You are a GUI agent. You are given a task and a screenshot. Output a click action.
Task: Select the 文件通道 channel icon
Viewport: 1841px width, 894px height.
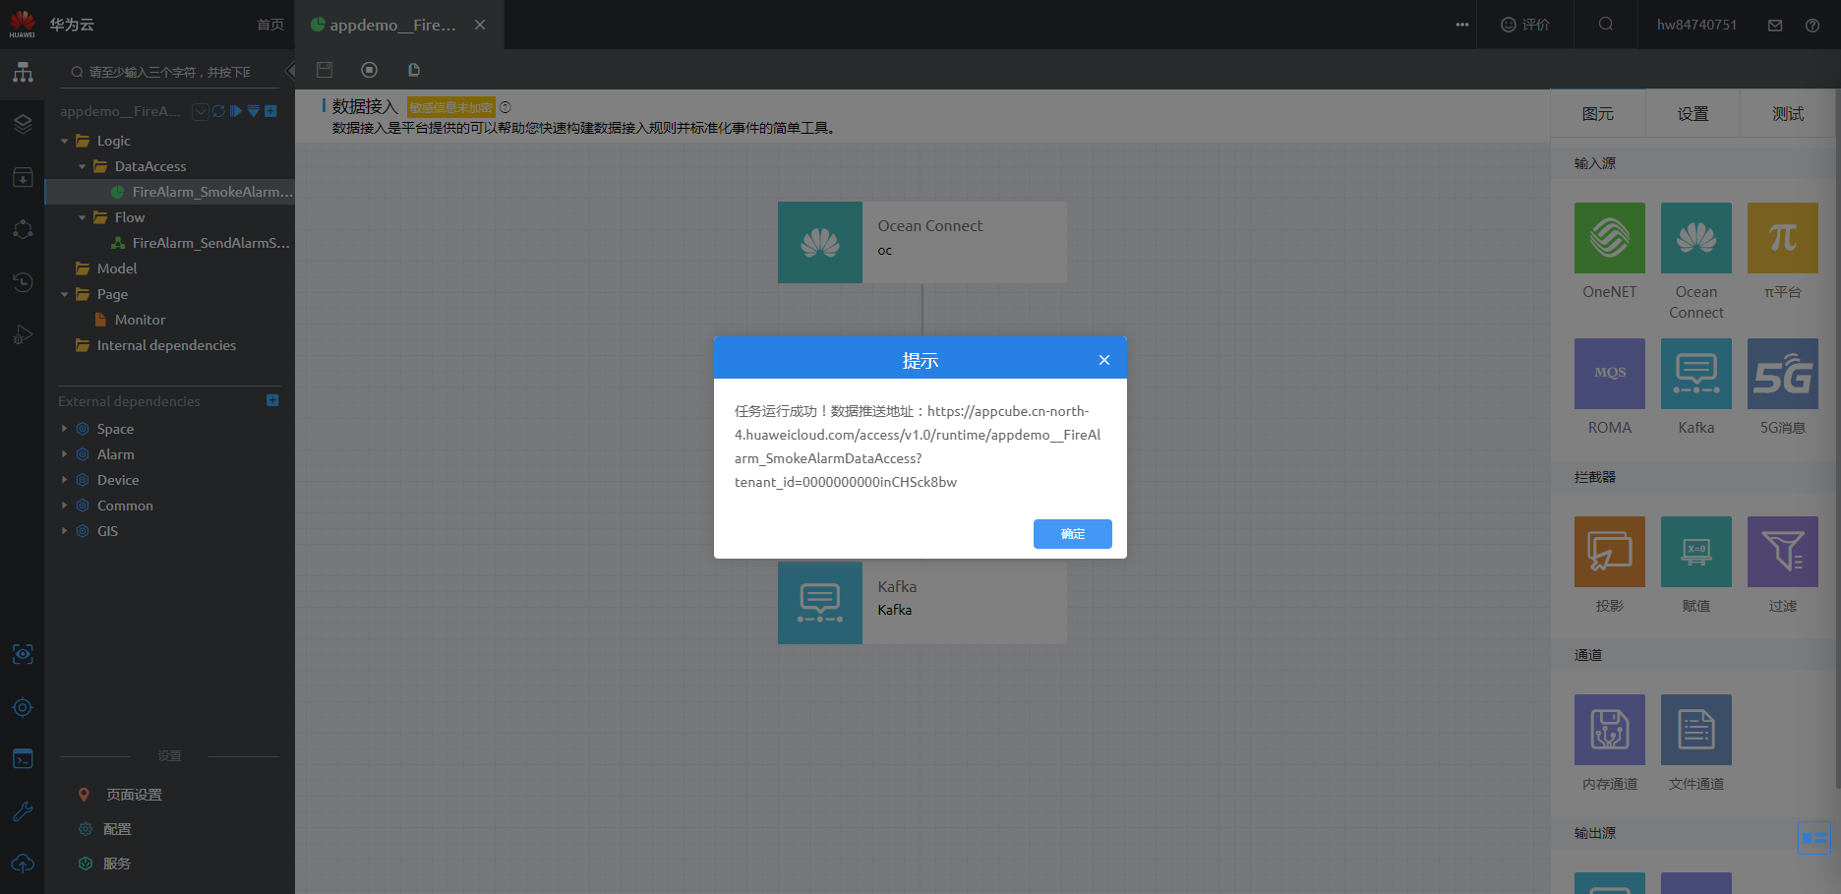point(1696,730)
